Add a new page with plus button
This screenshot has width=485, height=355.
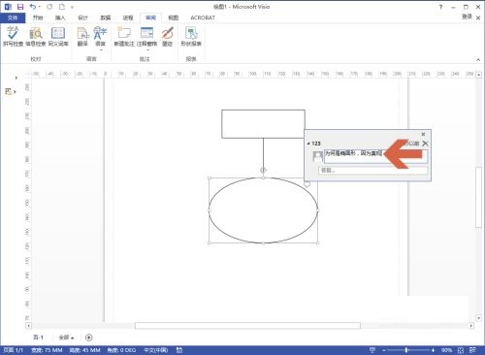(89, 338)
